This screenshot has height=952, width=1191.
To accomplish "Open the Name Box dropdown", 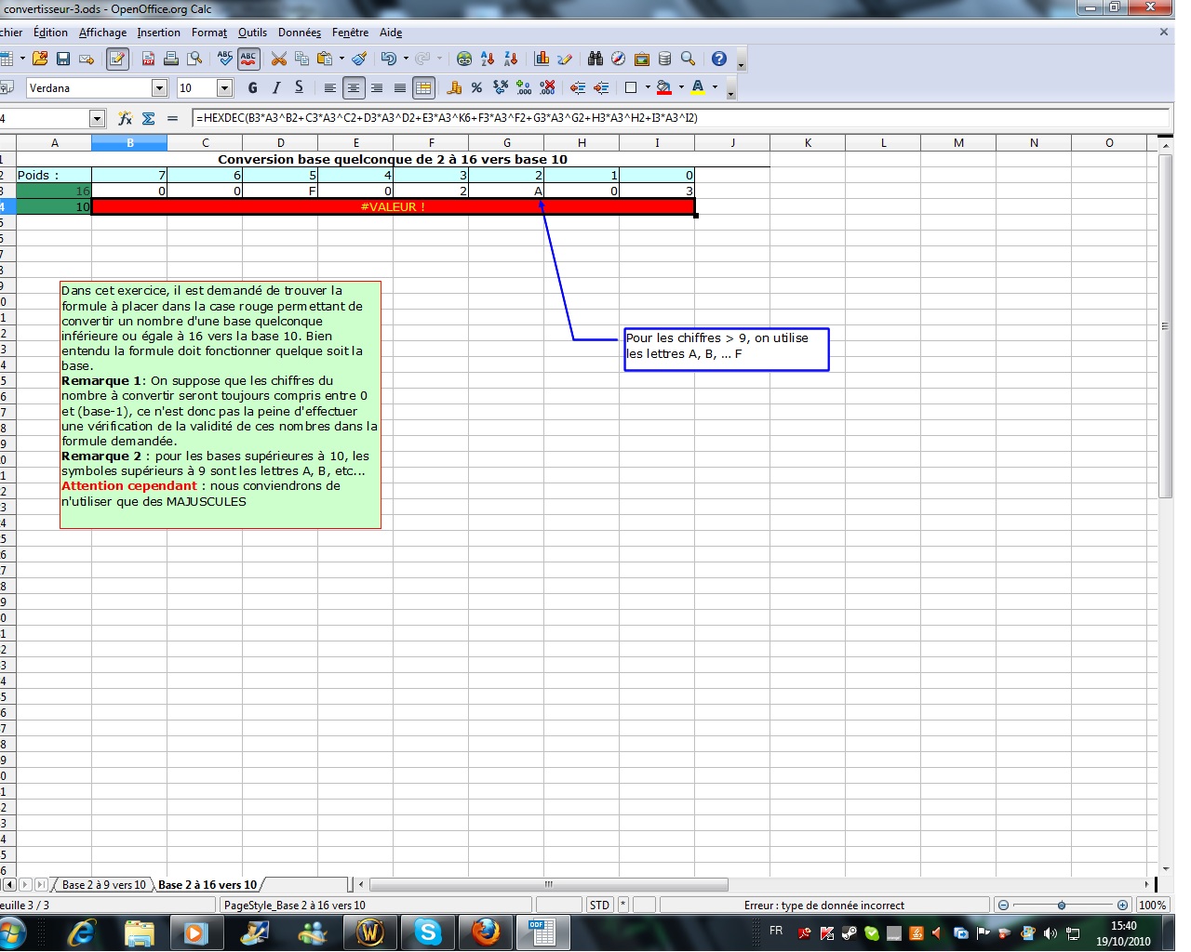I will click(97, 118).
